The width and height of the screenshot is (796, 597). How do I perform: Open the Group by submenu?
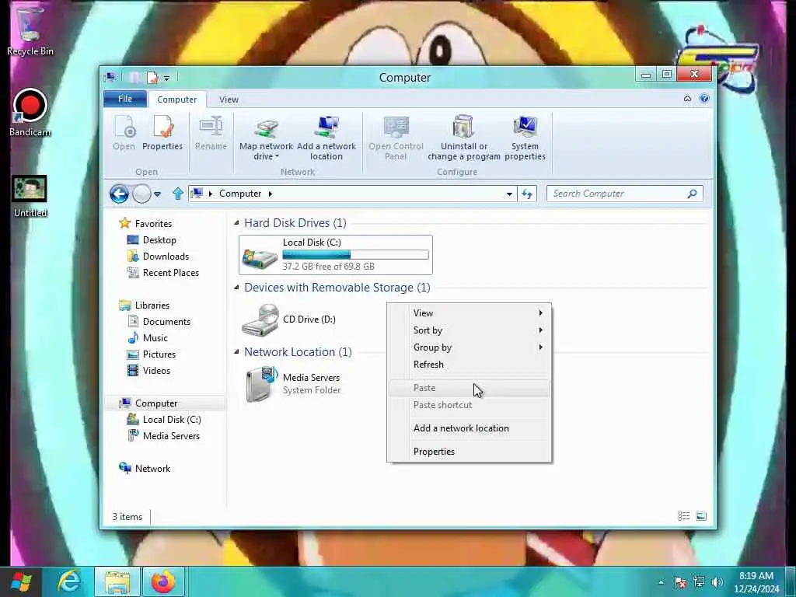[469, 347]
